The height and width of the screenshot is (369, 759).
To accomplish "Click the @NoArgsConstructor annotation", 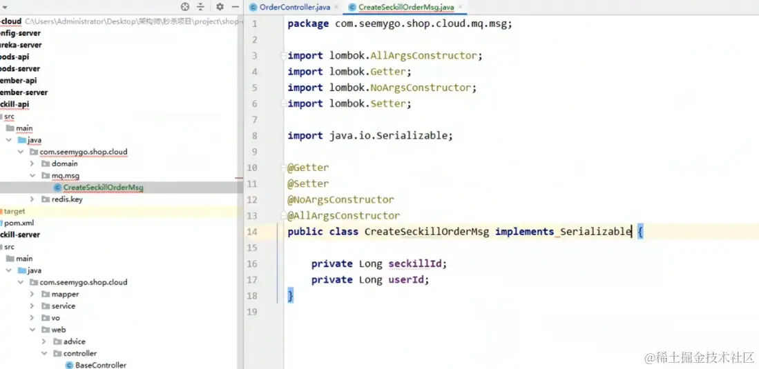I will pos(340,200).
